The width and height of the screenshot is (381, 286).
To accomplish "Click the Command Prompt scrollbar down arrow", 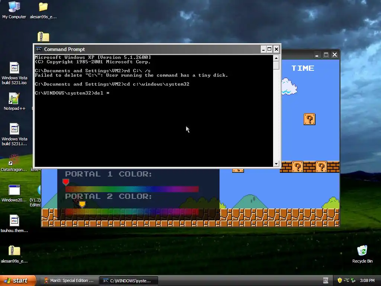I will point(276,164).
